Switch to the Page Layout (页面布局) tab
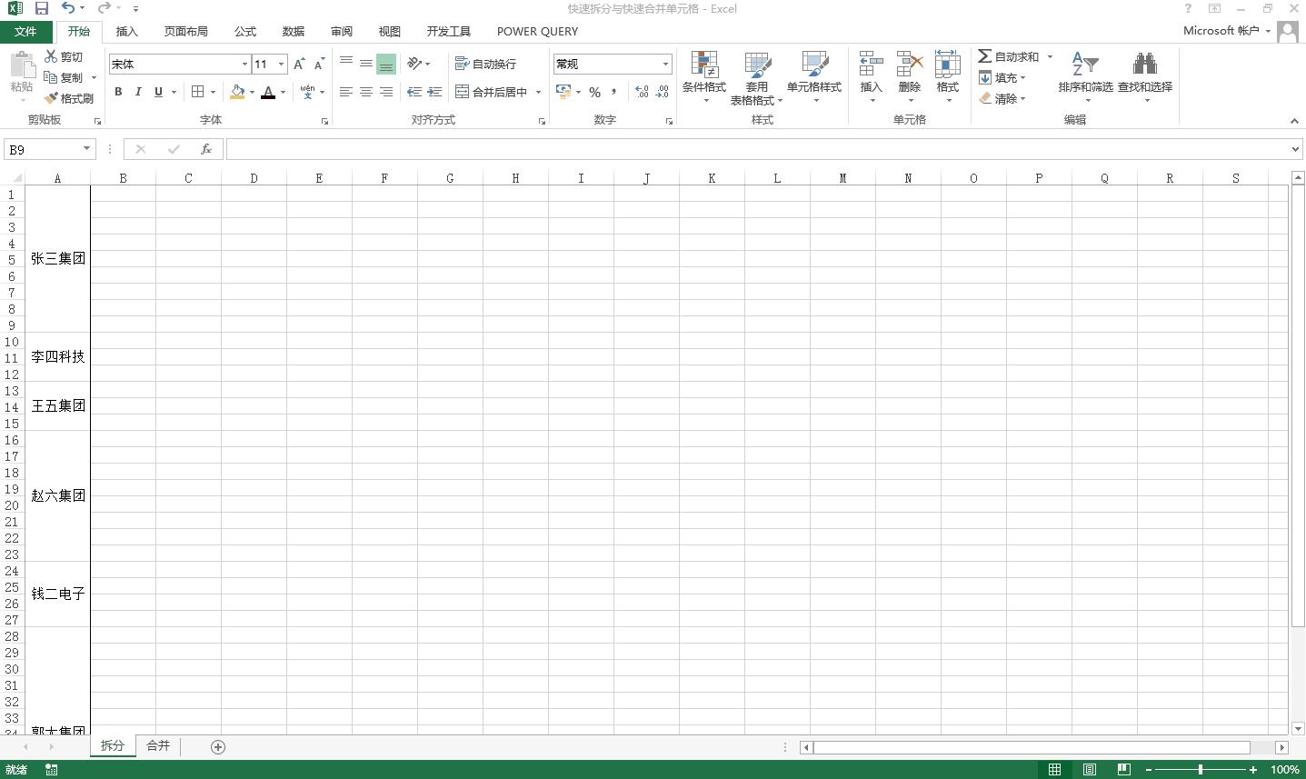Image resolution: width=1306 pixels, height=779 pixels. pos(186,31)
